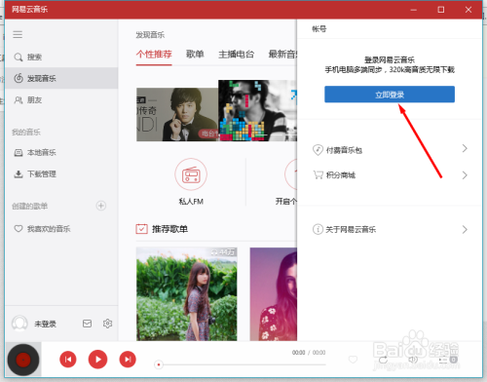Click the 付费音乐包 music note icon
This screenshot has width=487, height=382.
[x=318, y=150]
